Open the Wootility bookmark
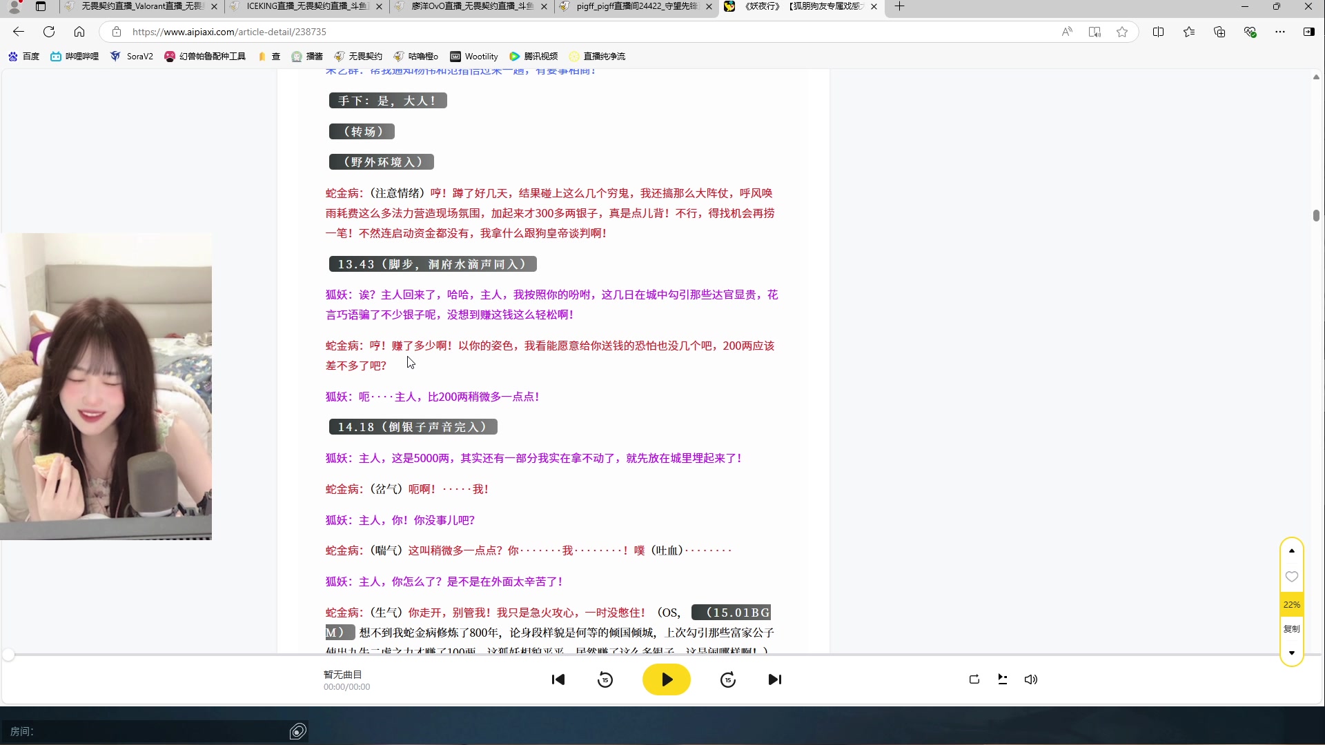Screen dimensions: 1325x745 473,56
